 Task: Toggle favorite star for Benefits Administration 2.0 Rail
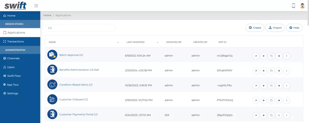pos(279,71)
